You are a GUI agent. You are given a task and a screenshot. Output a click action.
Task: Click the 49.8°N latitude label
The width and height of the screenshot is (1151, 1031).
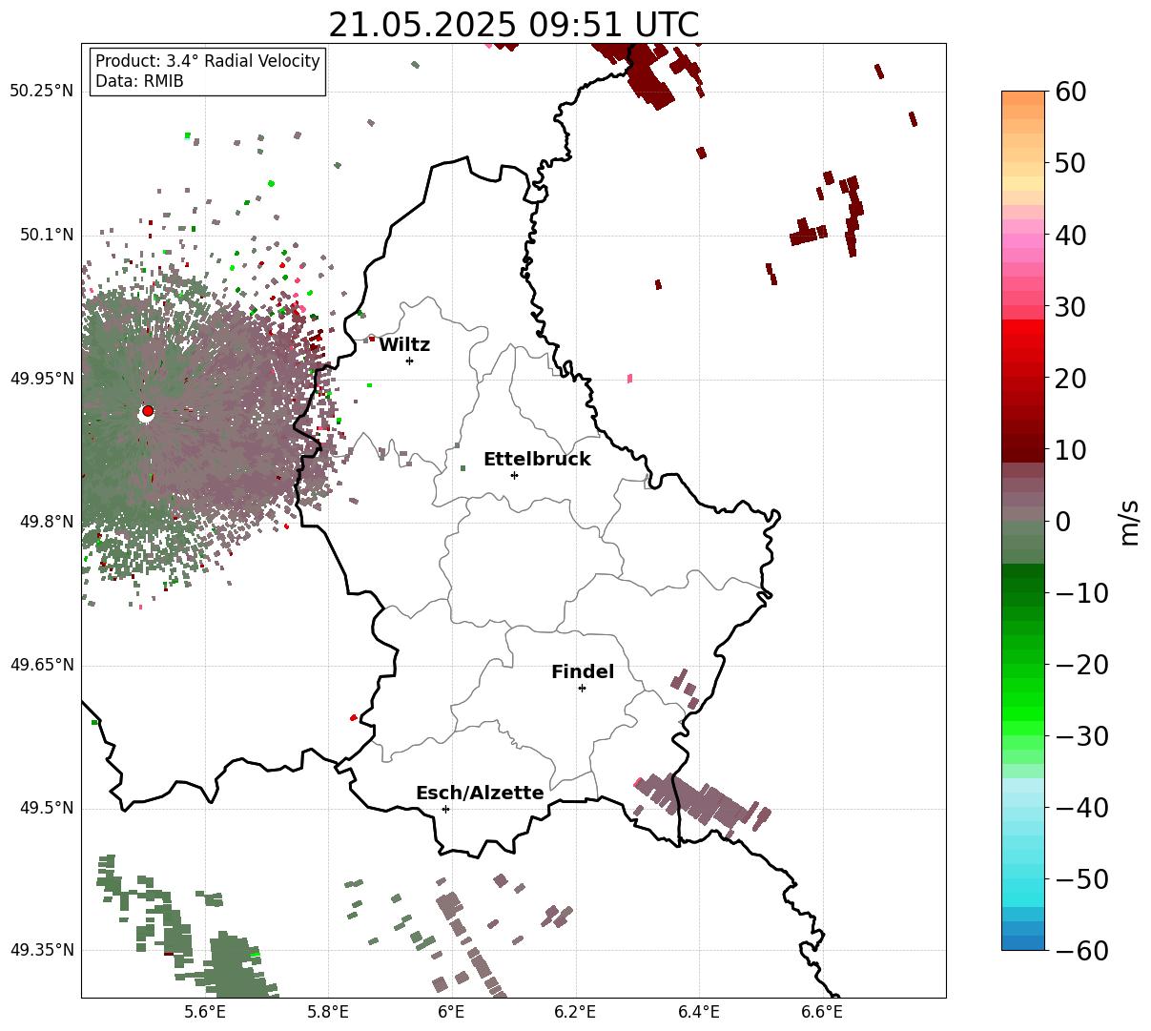point(46,522)
